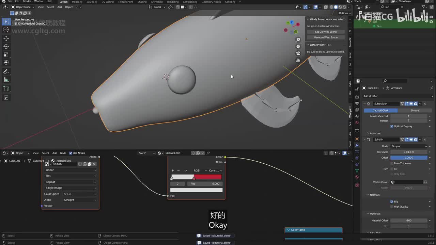Select Simple subdivision type
Image resolution: width=436 pixels, height=245 pixels.
415,111
